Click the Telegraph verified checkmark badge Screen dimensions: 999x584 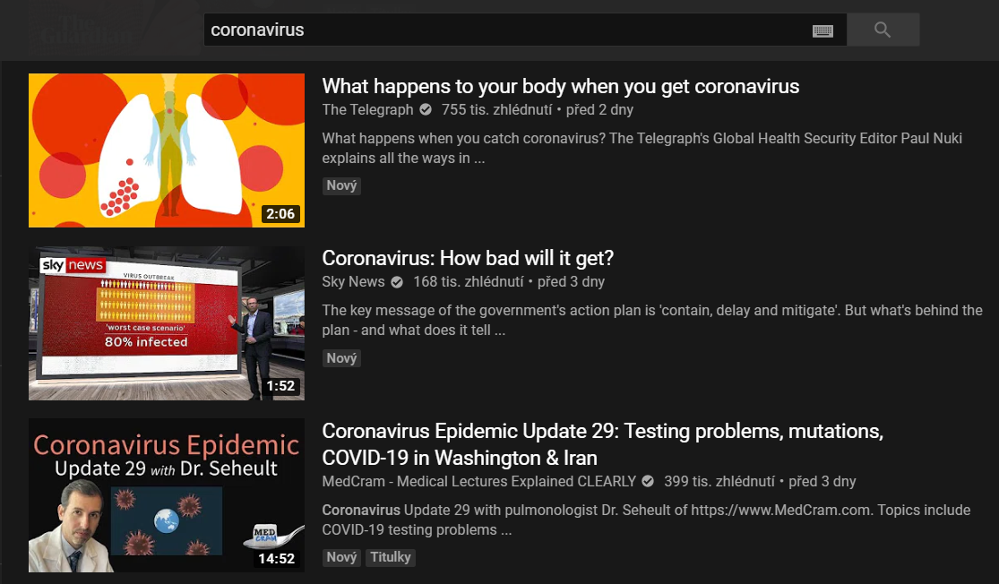click(x=426, y=109)
